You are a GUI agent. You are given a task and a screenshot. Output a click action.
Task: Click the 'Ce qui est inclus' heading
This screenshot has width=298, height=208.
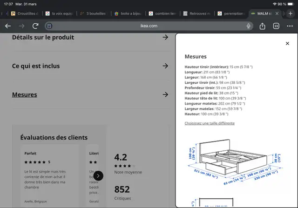coord(36,66)
